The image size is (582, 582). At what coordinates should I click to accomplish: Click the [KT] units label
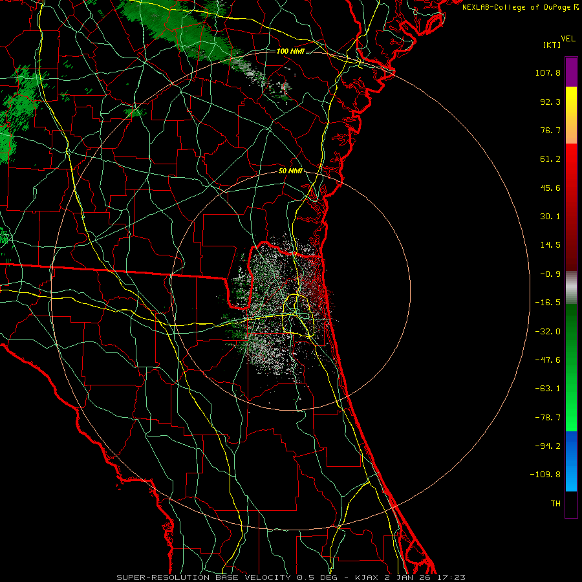[552, 45]
